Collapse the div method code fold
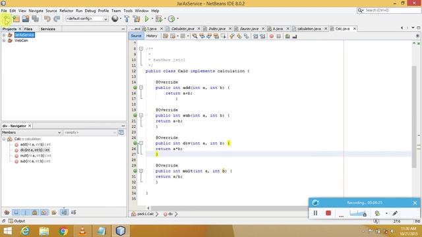The height and width of the screenshot is (237, 422). [141, 144]
